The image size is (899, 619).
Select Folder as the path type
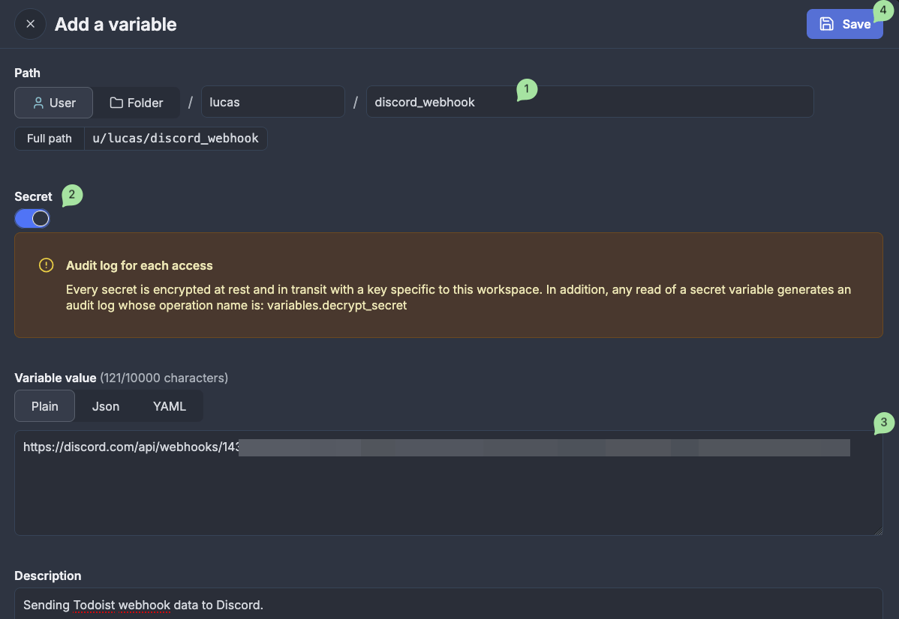pos(137,103)
